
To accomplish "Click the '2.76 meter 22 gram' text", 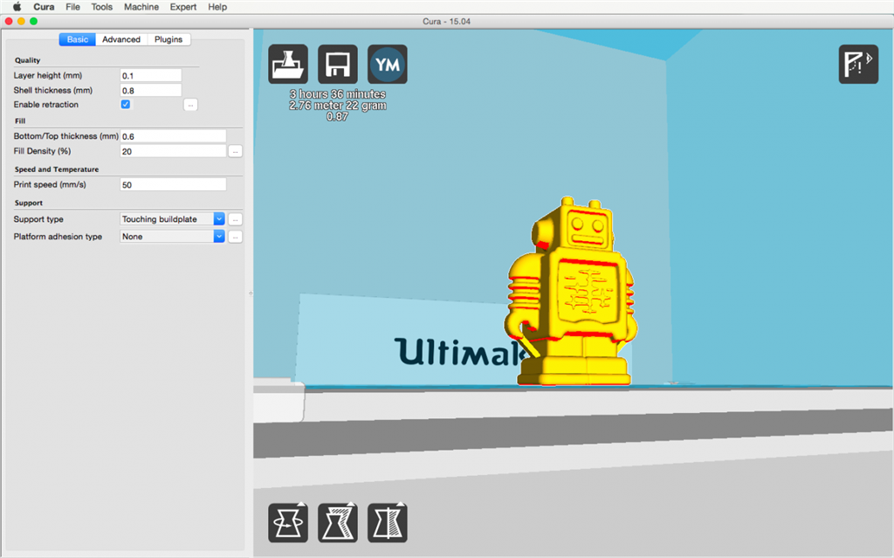I will (x=338, y=106).
